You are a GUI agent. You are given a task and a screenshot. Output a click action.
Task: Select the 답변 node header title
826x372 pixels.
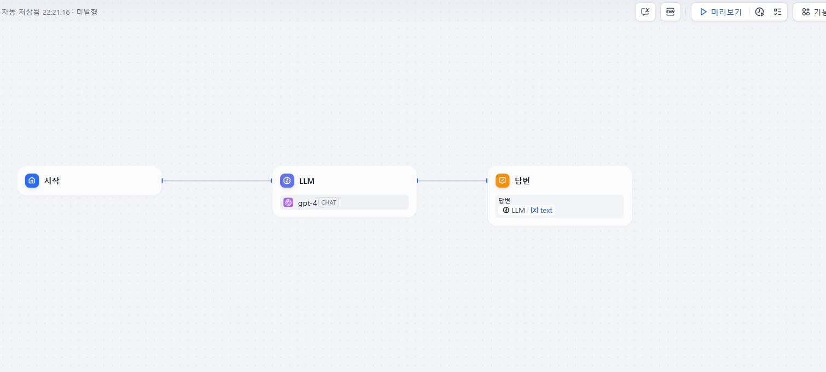[x=522, y=181]
